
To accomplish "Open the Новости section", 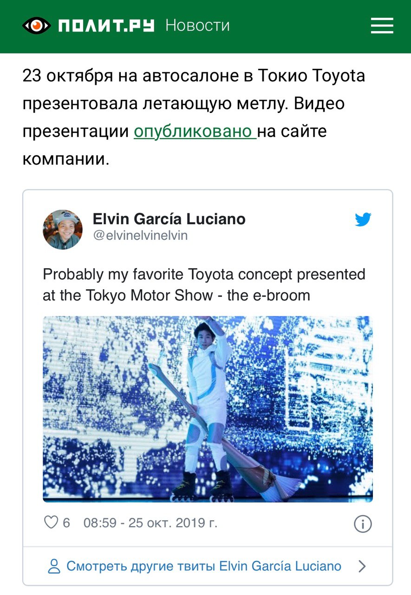I will pos(197,25).
